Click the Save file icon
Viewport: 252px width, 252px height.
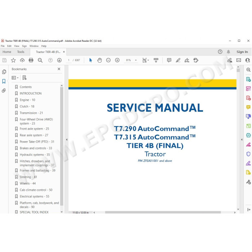(x=4, y=60)
